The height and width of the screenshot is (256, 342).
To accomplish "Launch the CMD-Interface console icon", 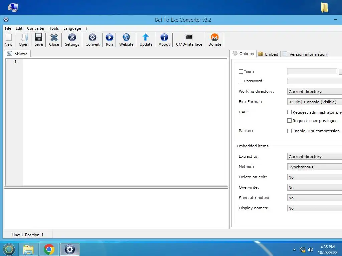I will pos(189,40).
